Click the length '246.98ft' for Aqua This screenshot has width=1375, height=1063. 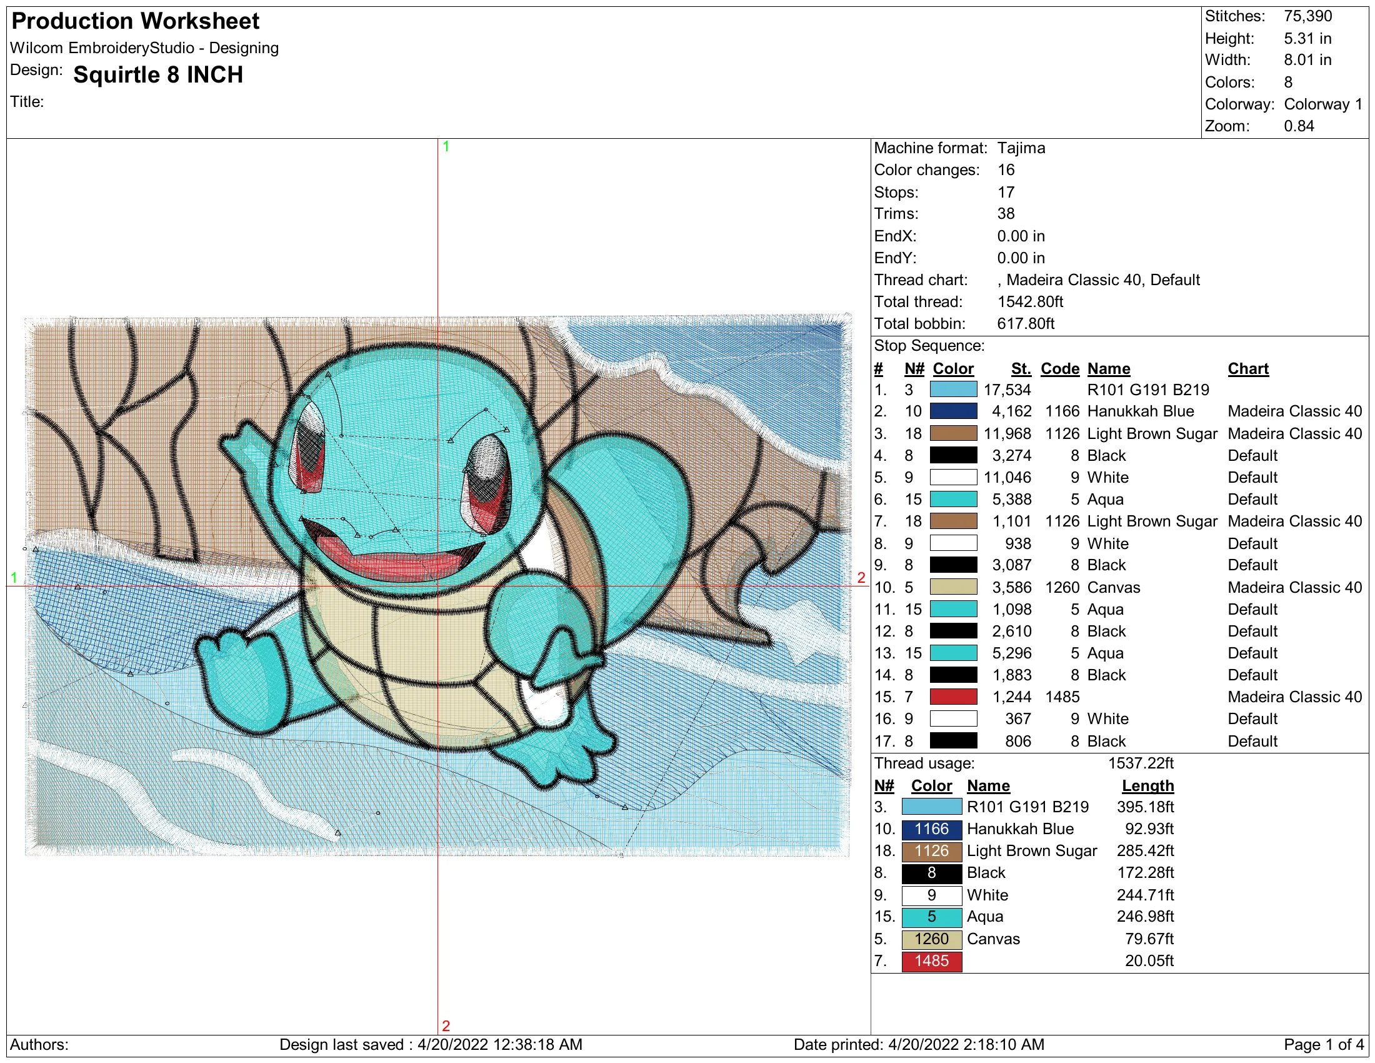pos(1145,917)
